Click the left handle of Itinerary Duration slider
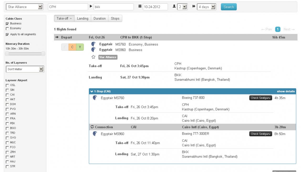301x172 pixels. tap(7, 54)
